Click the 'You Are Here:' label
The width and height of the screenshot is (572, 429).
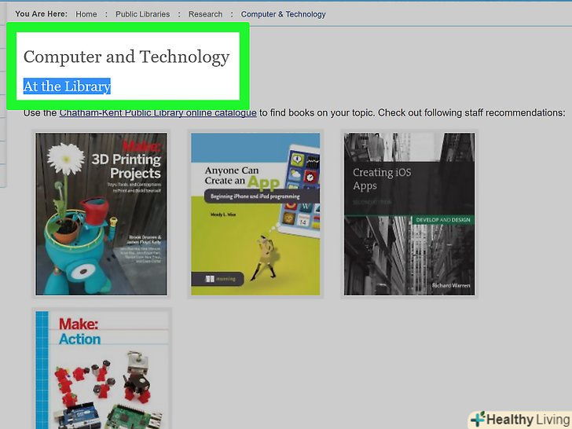pos(41,14)
